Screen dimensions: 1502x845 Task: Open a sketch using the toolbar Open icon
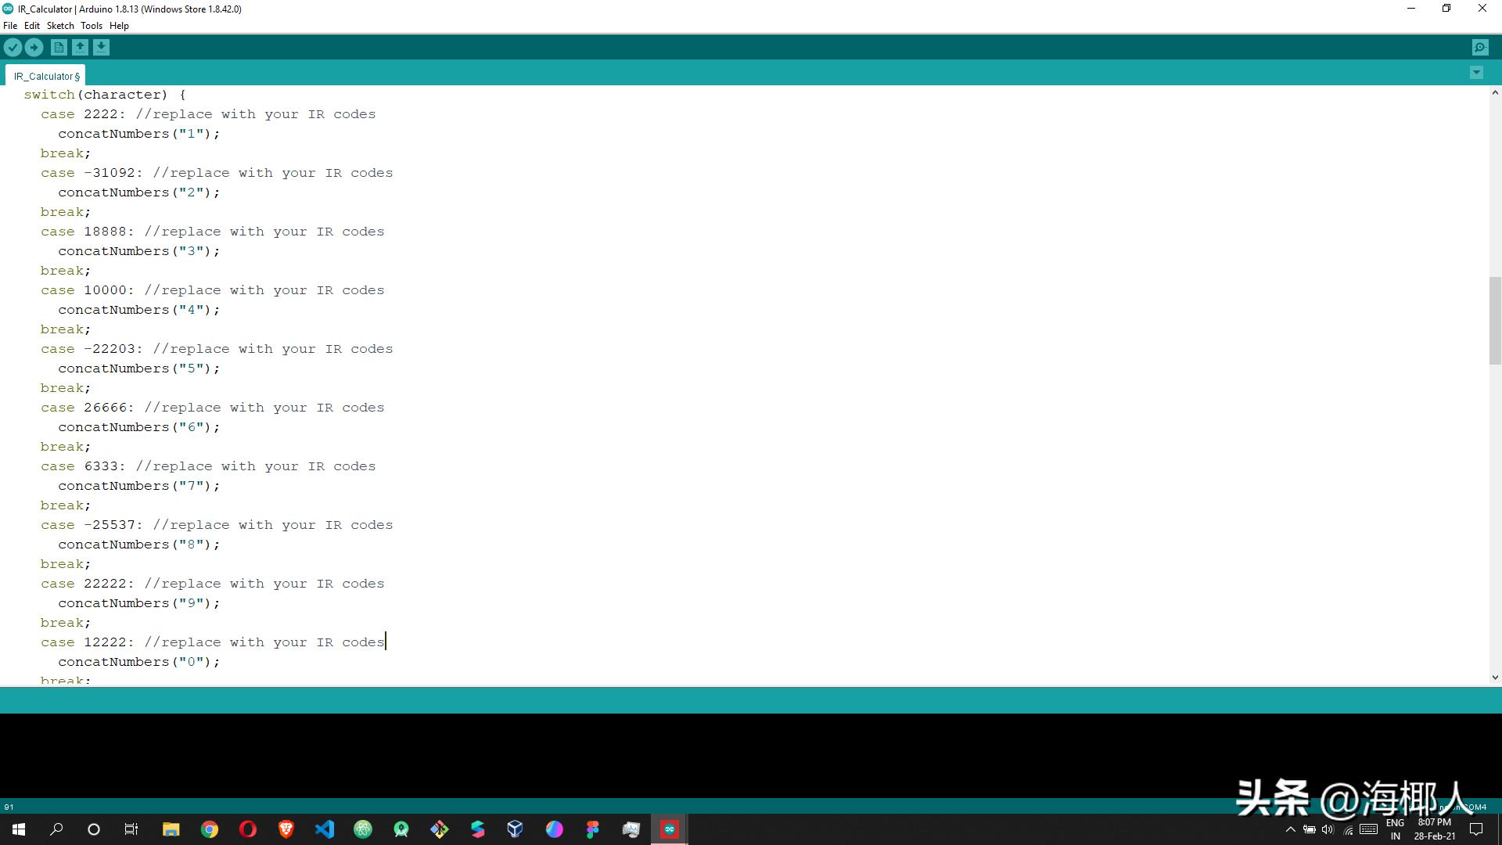[81, 47]
